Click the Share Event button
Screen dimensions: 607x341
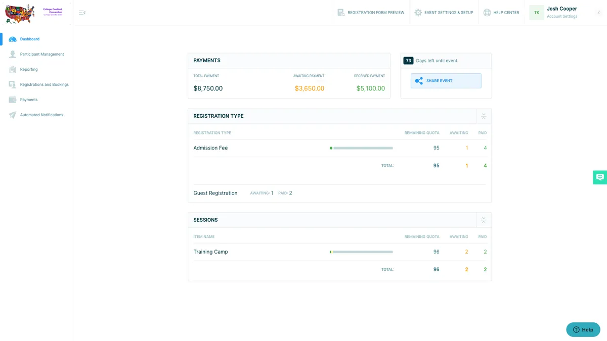[x=446, y=81]
